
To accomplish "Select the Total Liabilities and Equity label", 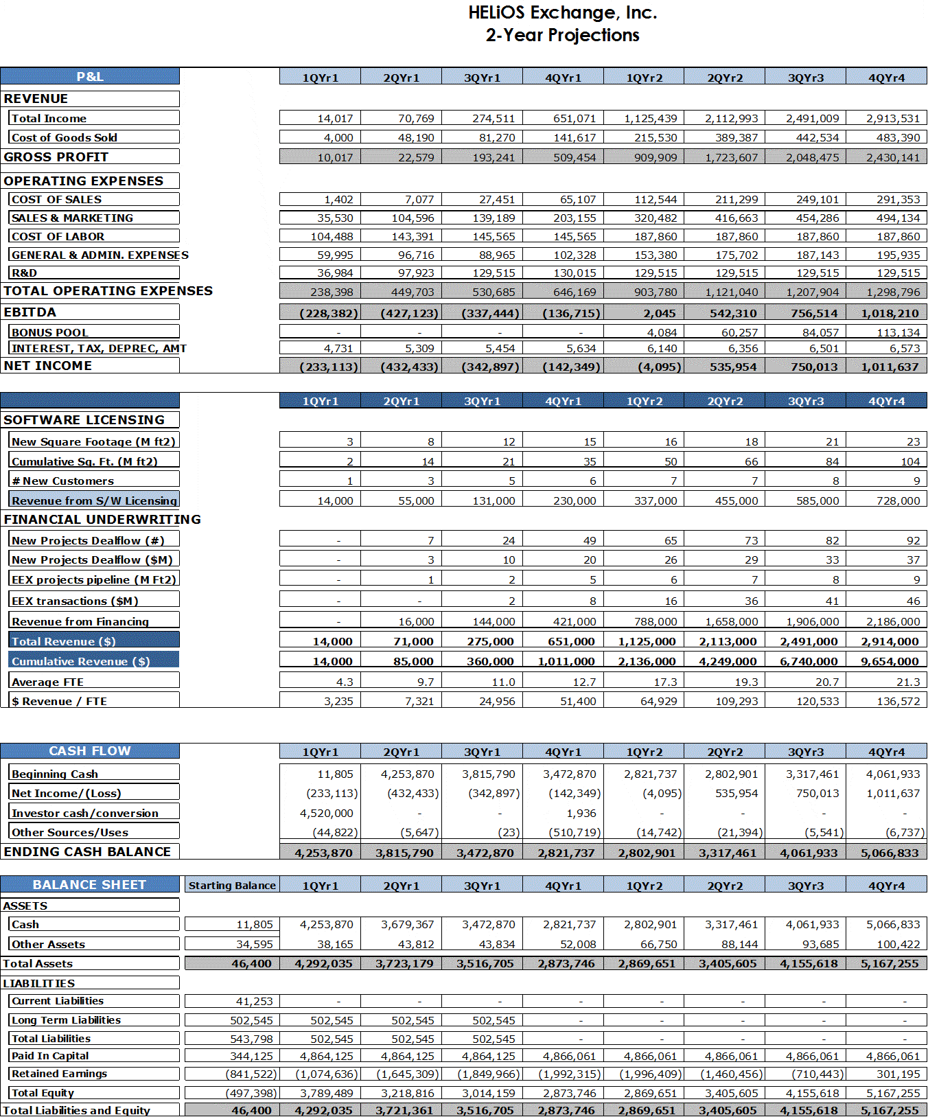I will 77,1109.
